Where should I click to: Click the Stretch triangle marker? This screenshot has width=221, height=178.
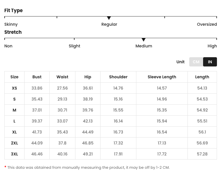tap(144, 40)
